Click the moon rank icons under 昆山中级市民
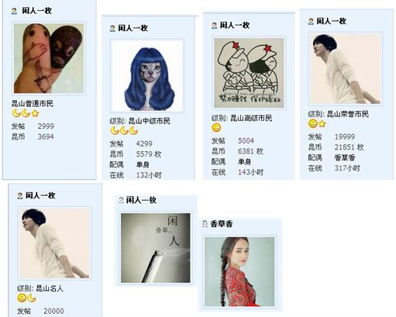 (x=124, y=131)
